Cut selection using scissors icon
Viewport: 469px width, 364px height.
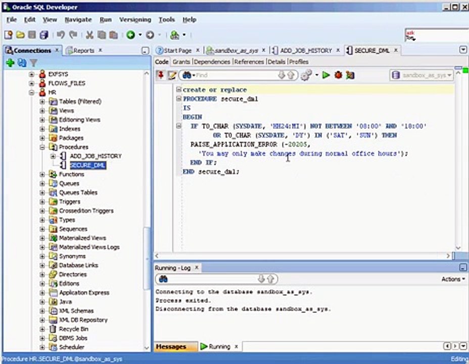point(89,35)
